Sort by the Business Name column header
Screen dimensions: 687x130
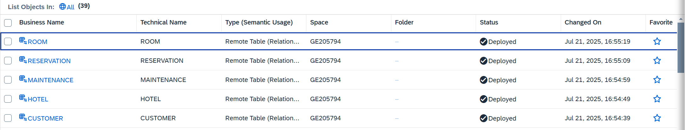[42, 22]
